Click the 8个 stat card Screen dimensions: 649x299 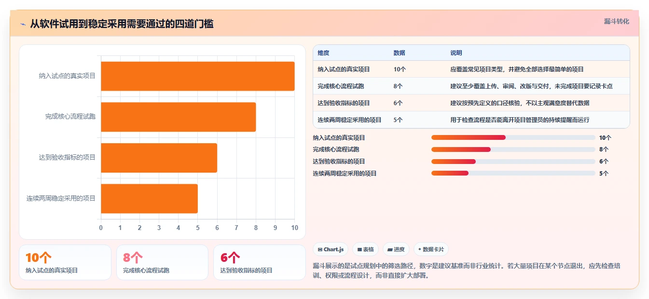[x=162, y=262]
